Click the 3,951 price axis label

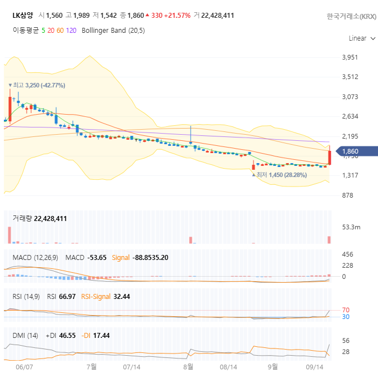[350, 57]
